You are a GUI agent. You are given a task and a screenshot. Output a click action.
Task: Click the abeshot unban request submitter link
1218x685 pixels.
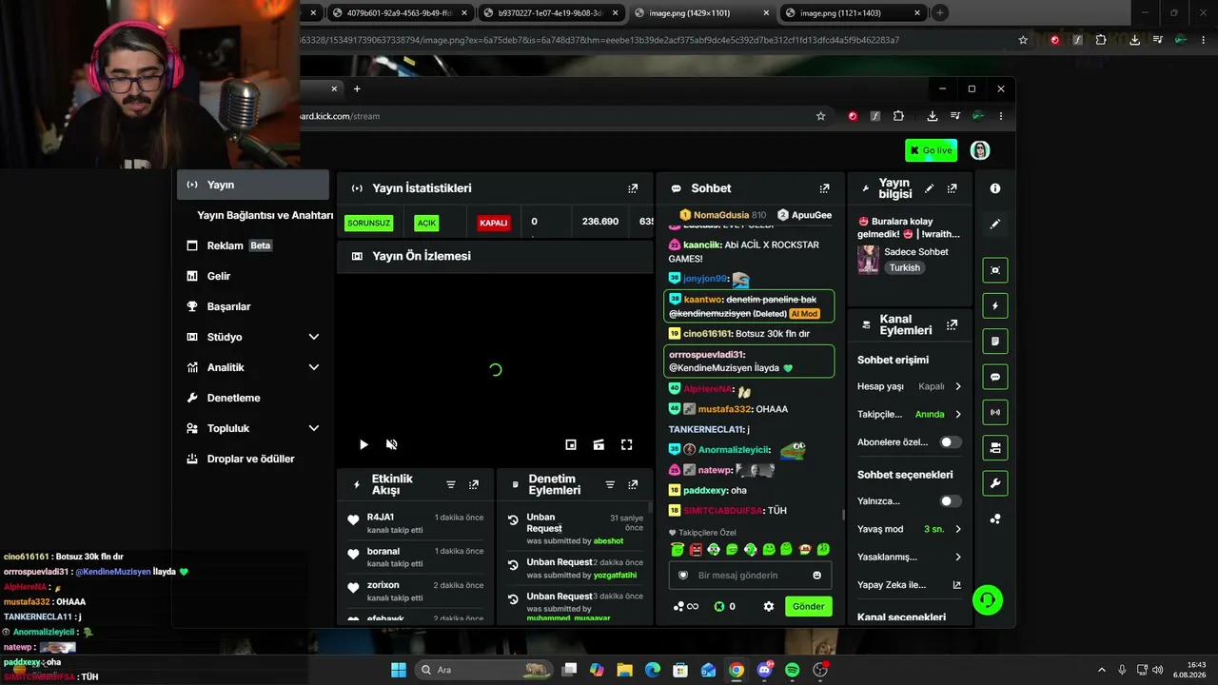(609, 541)
